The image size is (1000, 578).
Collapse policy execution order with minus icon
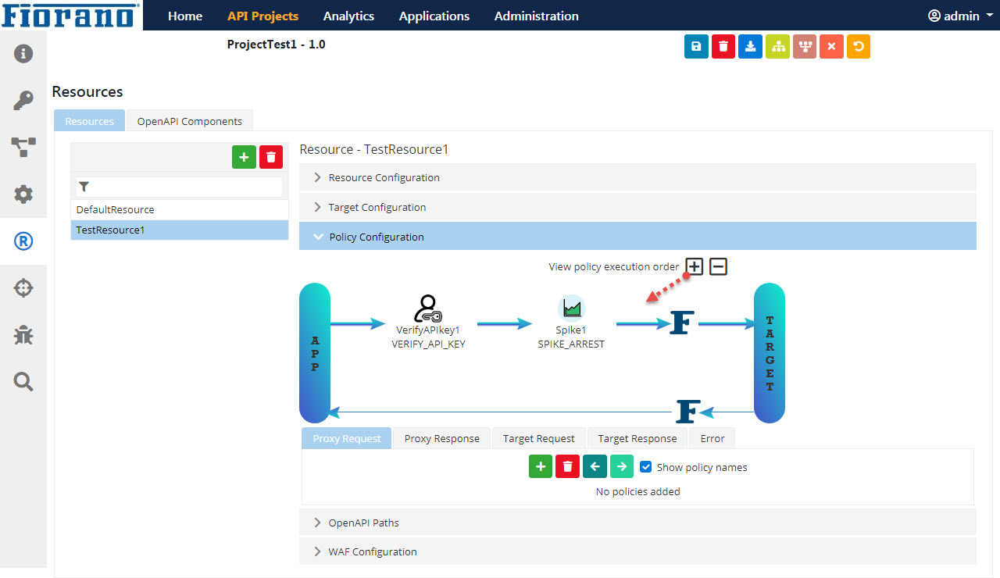pyautogui.click(x=718, y=266)
